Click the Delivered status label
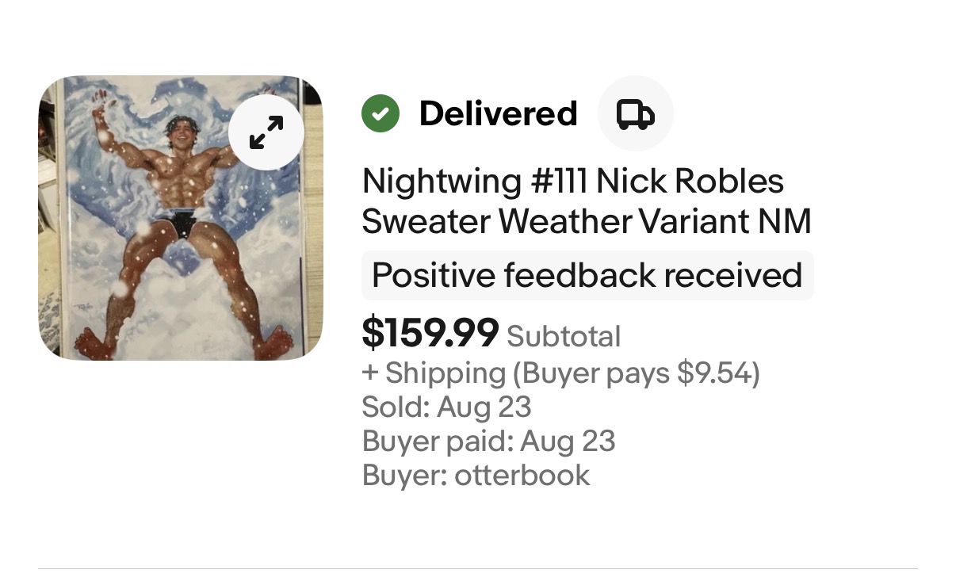Viewport: 956px width, 585px height. pyautogui.click(x=498, y=113)
